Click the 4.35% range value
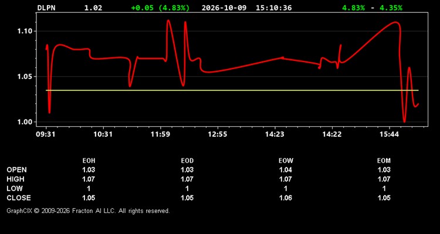 tap(391, 8)
